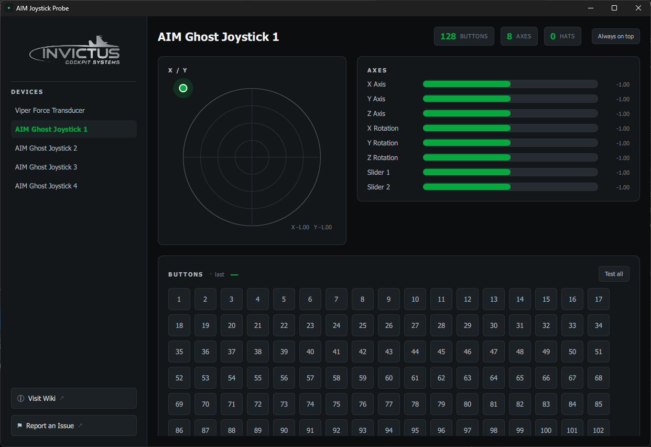Click the X Axis progress bar

tap(510, 84)
